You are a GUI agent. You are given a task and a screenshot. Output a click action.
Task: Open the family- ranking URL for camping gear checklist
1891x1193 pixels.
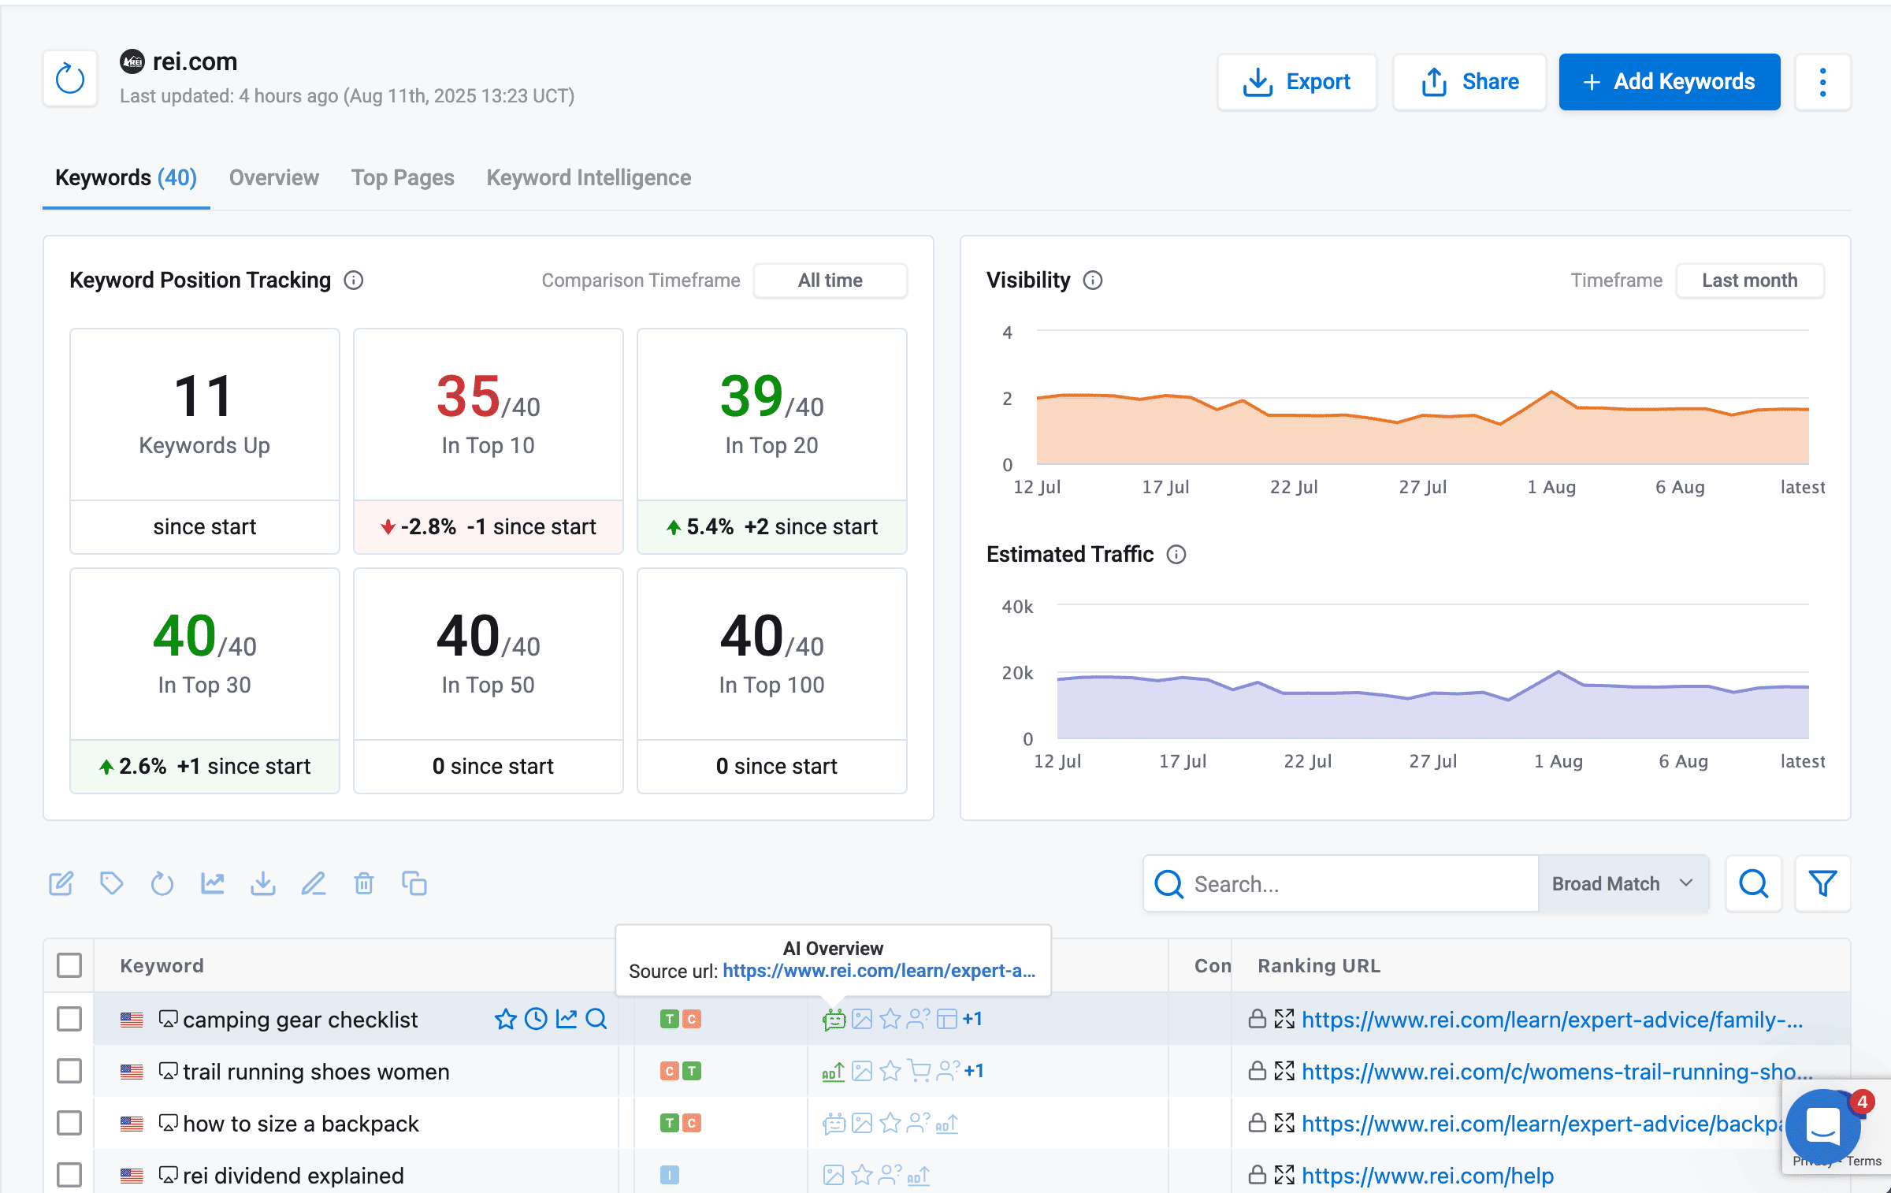1552,1019
